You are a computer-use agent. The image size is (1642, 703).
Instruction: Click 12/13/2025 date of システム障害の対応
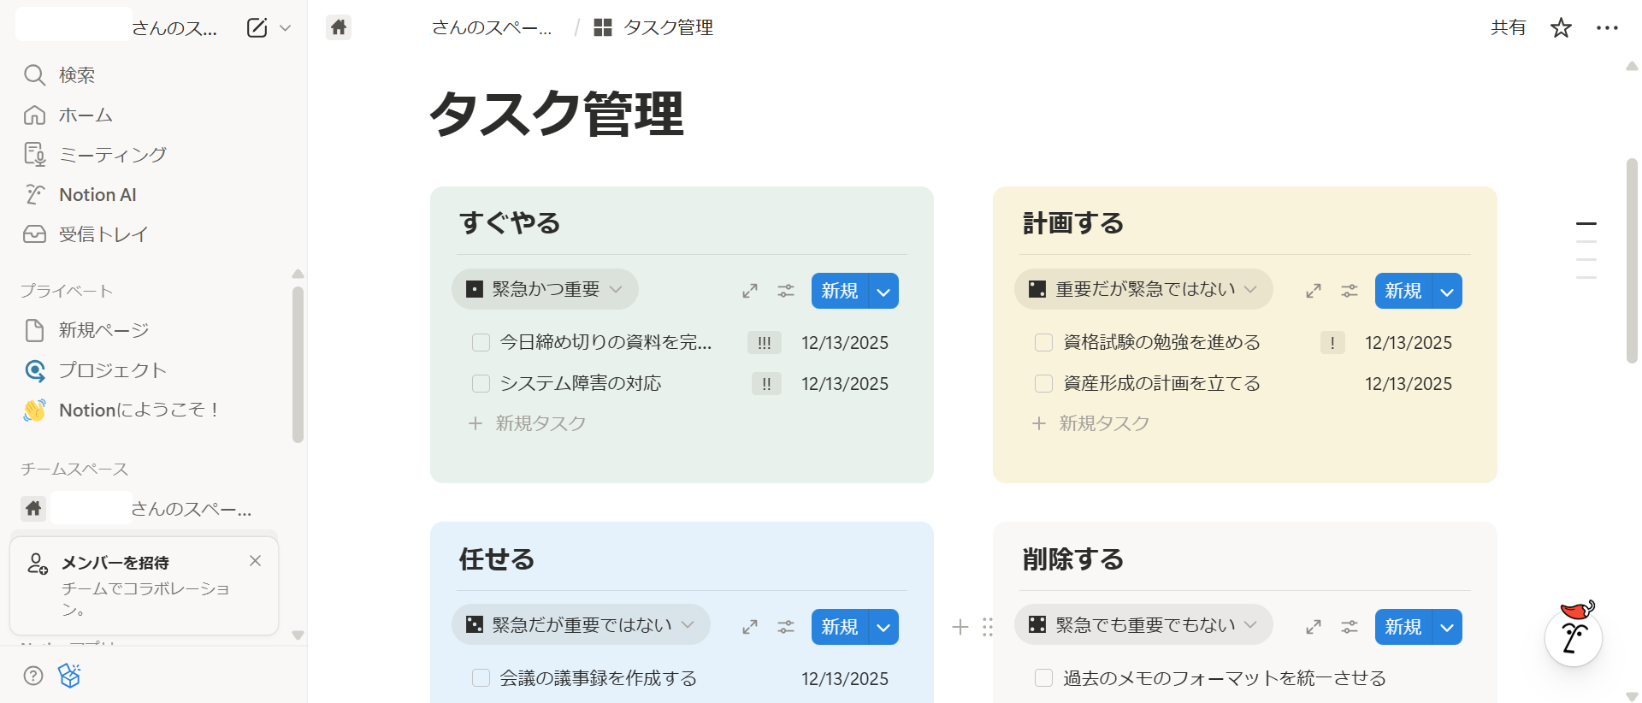[x=845, y=384]
